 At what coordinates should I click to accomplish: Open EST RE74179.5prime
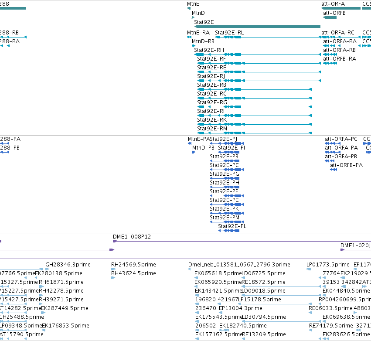click(x=331, y=326)
